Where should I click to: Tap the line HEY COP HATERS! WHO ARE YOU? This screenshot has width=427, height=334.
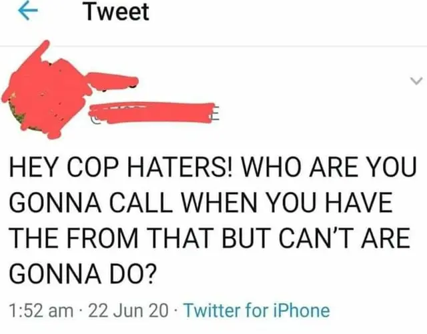pyautogui.click(x=213, y=167)
